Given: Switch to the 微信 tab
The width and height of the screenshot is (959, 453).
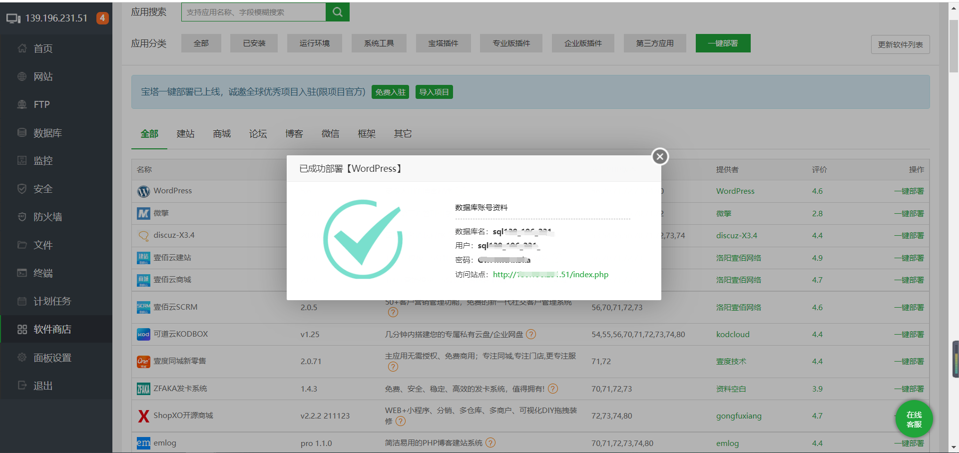Looking at the screenshot, I should 330,134.
